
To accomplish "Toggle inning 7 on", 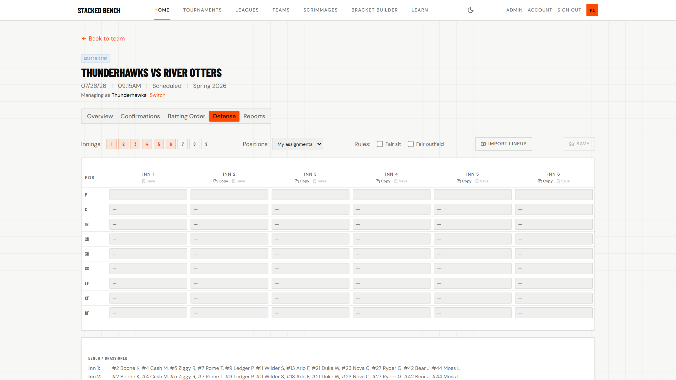I will (183, 144).
